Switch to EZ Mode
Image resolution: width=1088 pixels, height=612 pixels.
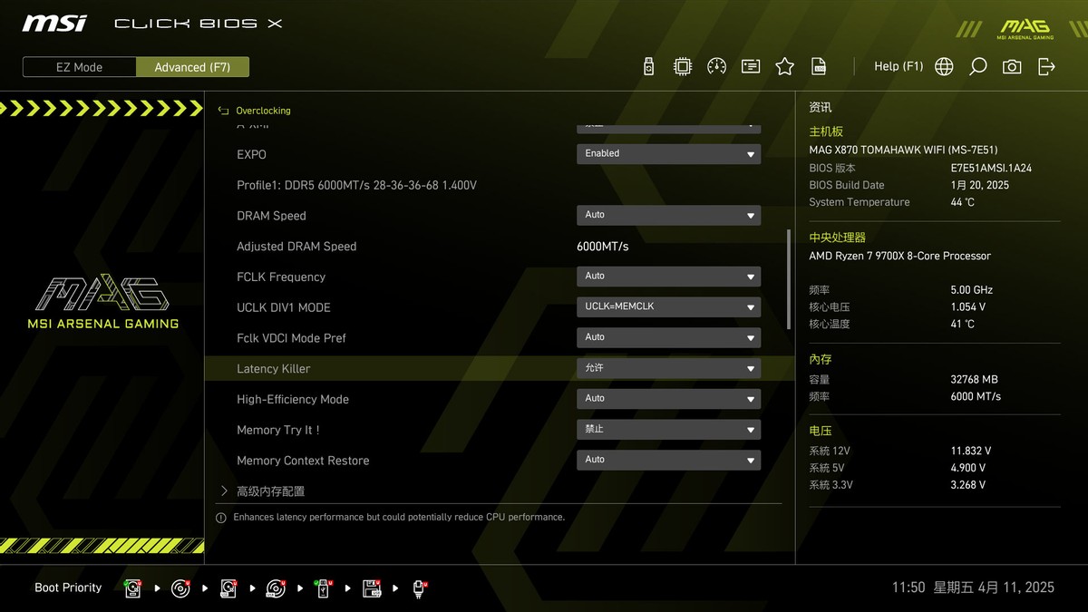(79, 67)
